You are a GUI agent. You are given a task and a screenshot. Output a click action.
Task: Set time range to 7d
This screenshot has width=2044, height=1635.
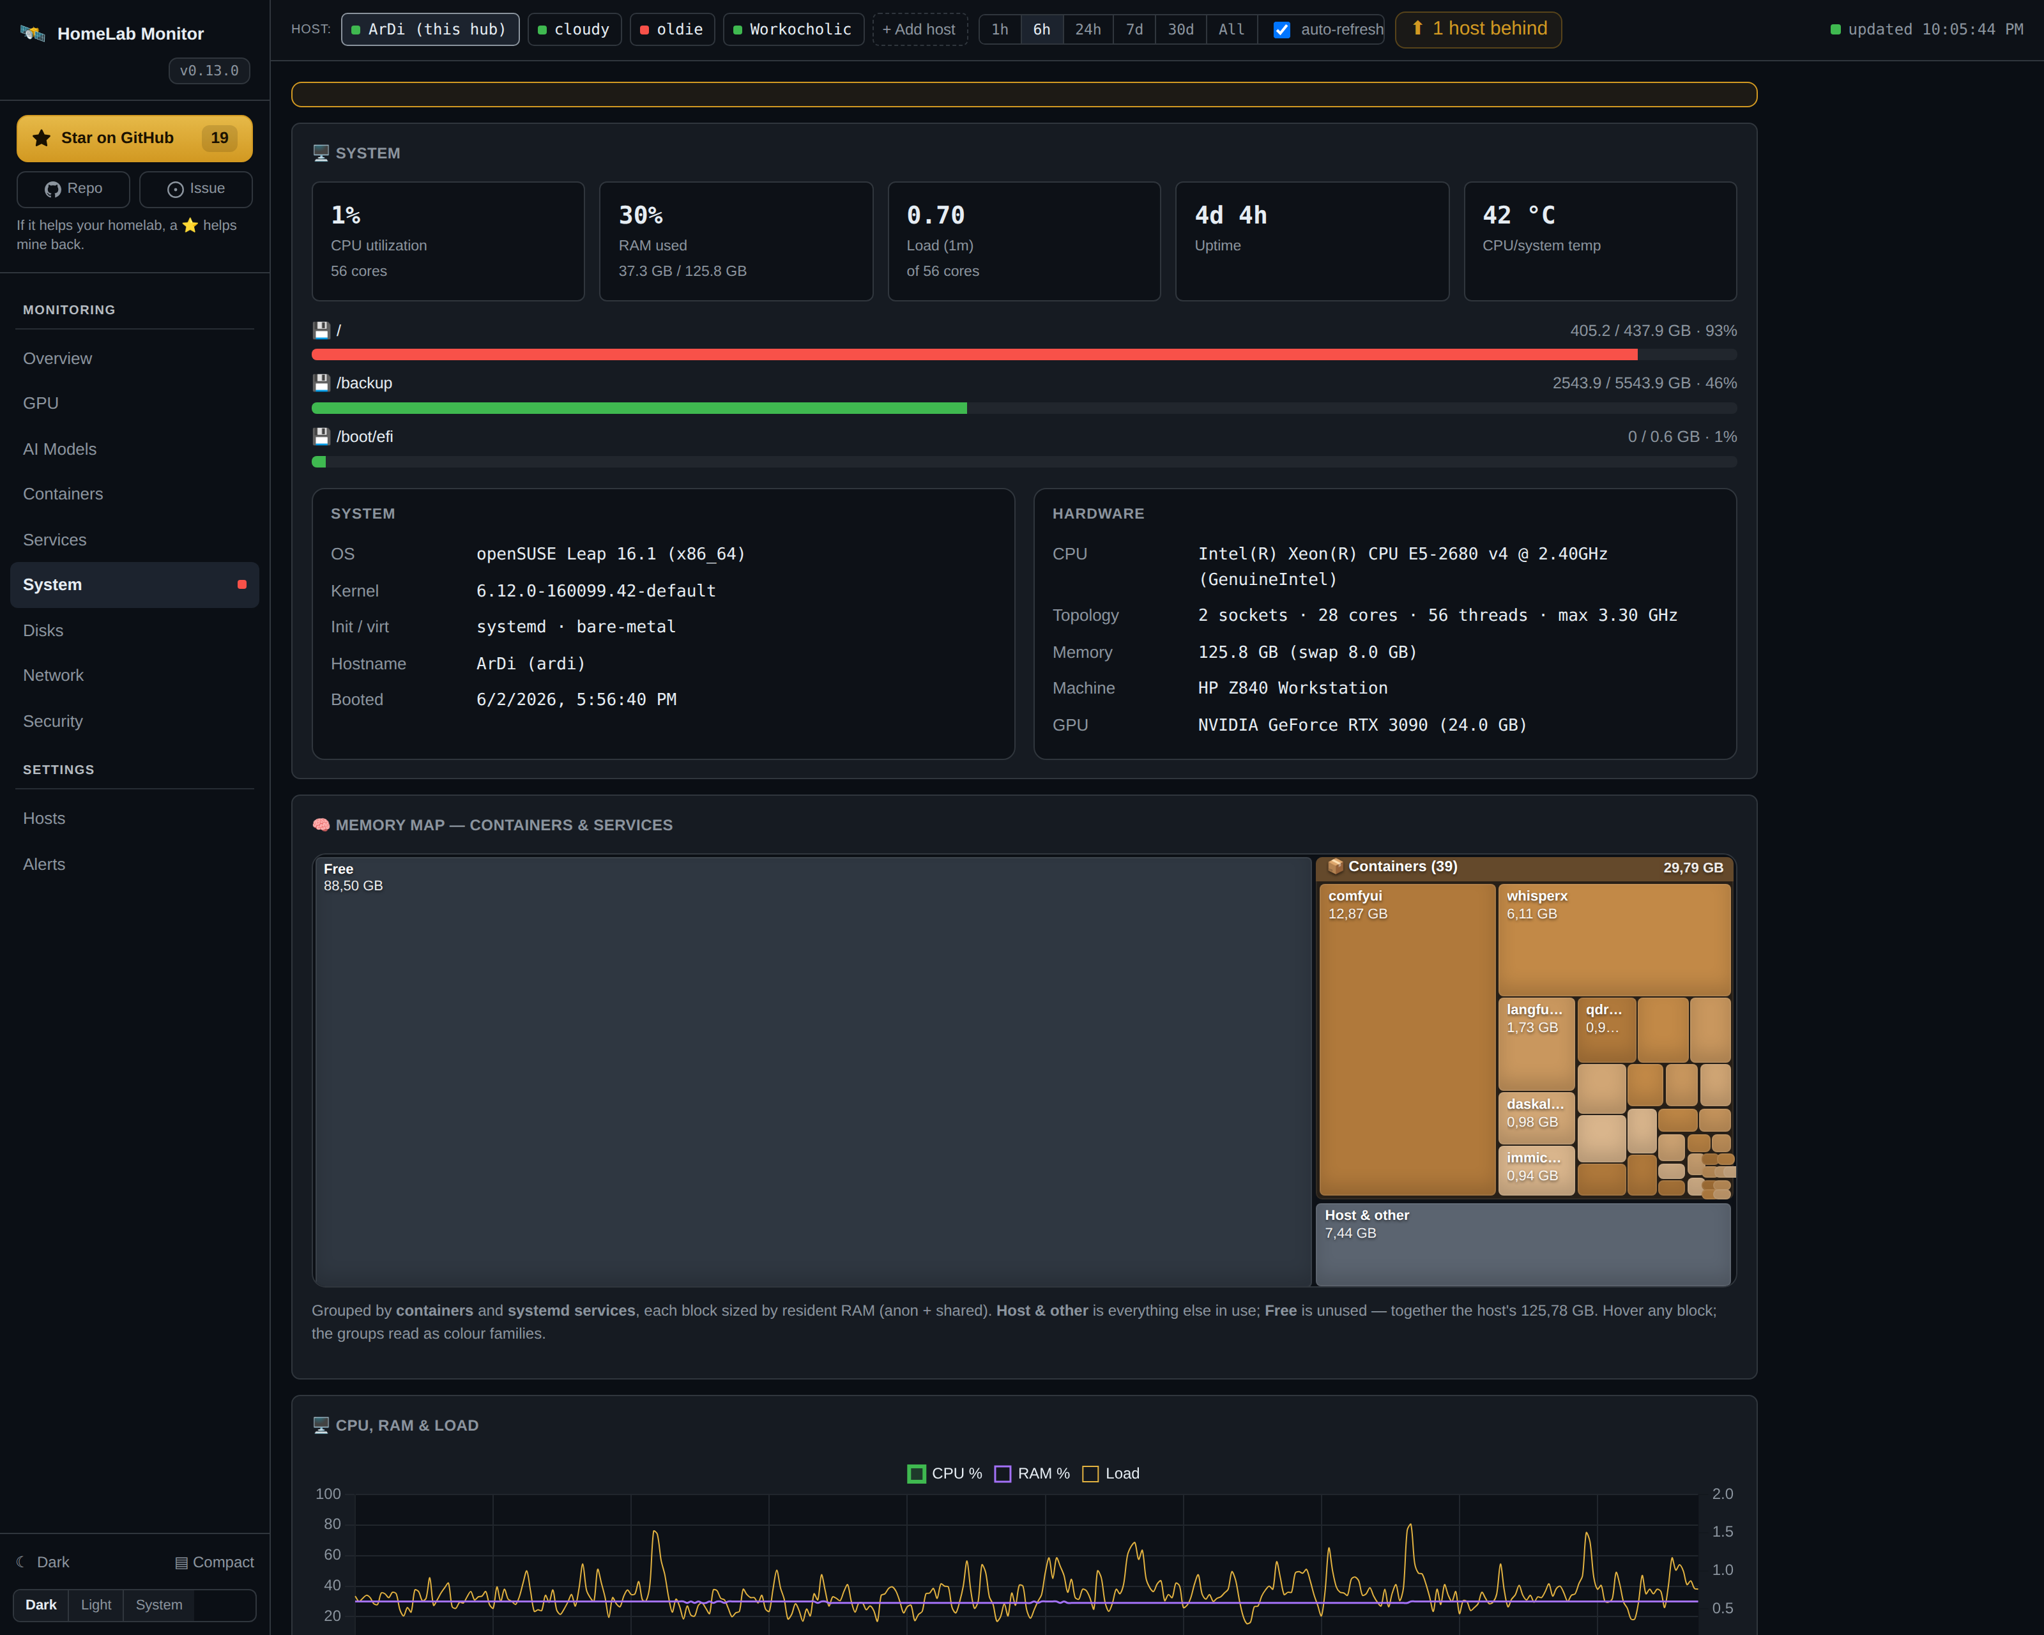click(1135, 29)
